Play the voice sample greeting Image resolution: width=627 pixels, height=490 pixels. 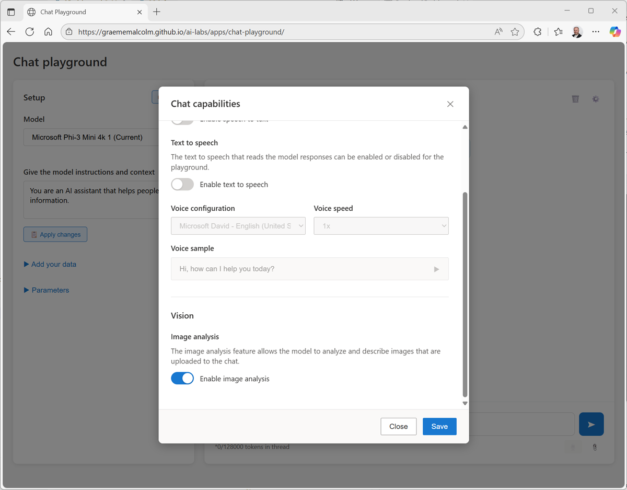point(436,268)
